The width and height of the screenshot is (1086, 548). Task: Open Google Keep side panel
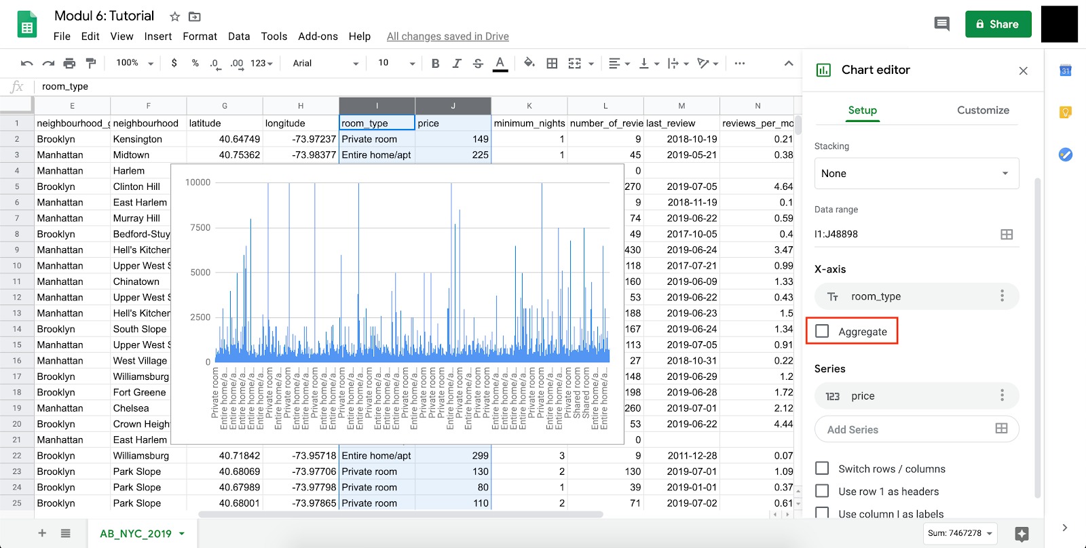point(1066,112)
